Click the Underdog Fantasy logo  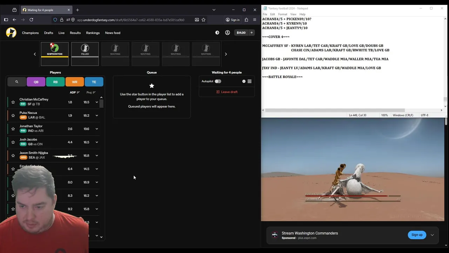(11, 33)
